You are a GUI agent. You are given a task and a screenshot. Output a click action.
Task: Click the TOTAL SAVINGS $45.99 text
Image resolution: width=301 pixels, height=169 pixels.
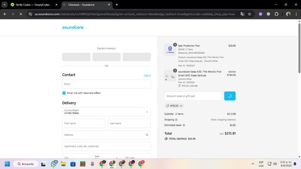[x=182, y=139]
